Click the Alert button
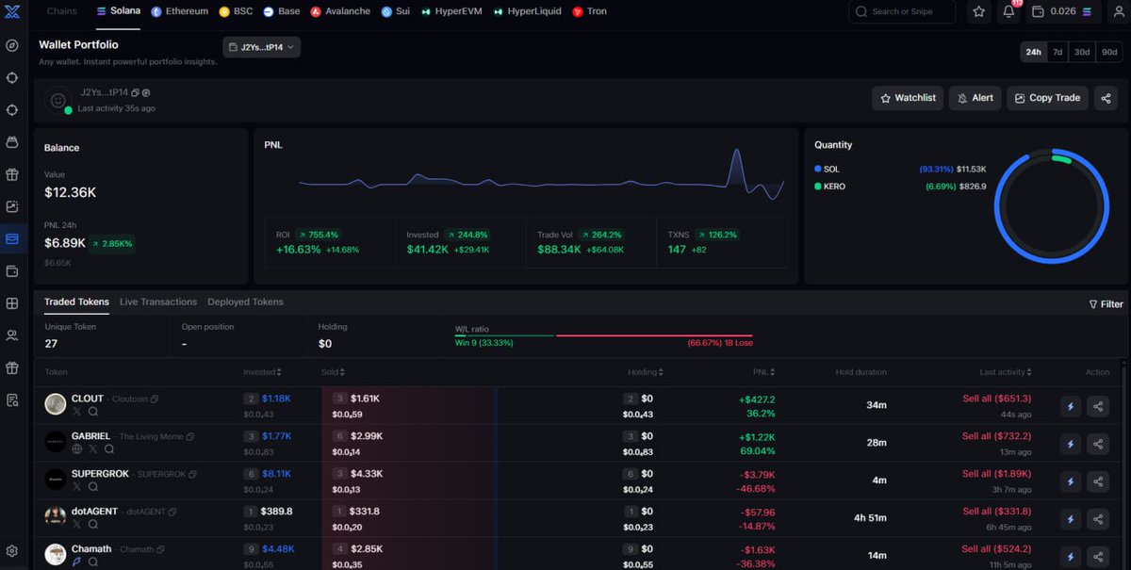The image size is (1131, 570). point(975,98)
